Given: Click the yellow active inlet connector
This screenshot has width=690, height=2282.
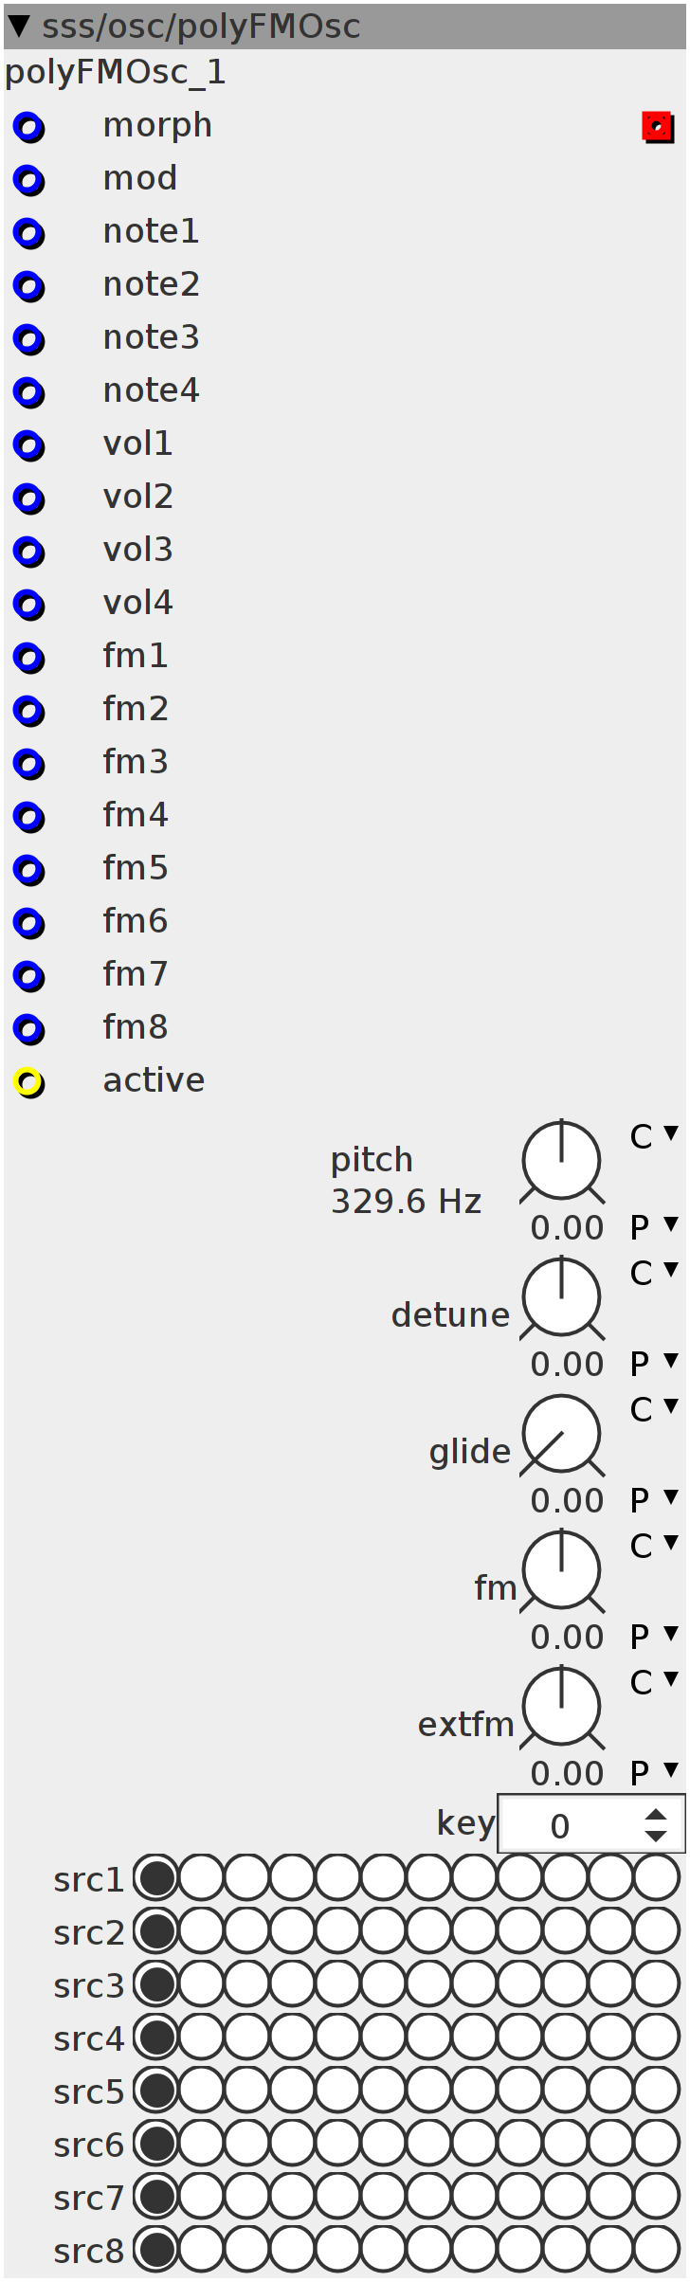Looking at the screenshot, I should click(28, 1082).
